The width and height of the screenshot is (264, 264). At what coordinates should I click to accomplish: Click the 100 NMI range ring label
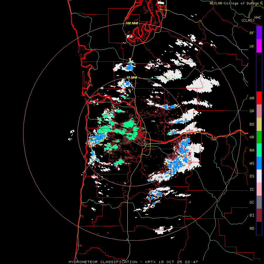pos(132,23)
